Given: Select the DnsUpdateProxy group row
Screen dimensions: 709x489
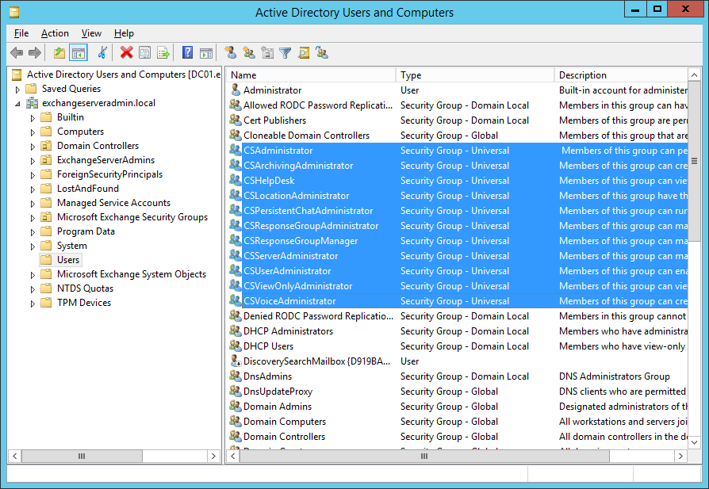Looking at the screenshot, I should (x=457, y=391).
